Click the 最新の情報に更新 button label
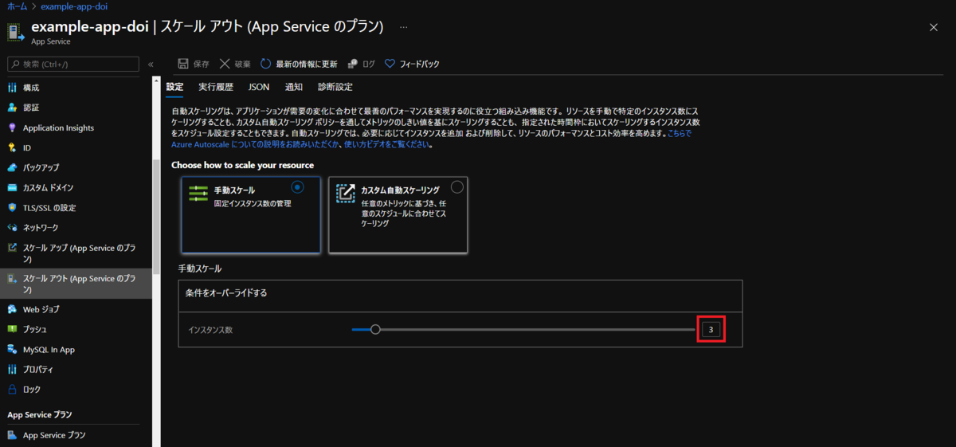Viewport: 956px width, 447px height. [307, 64]
